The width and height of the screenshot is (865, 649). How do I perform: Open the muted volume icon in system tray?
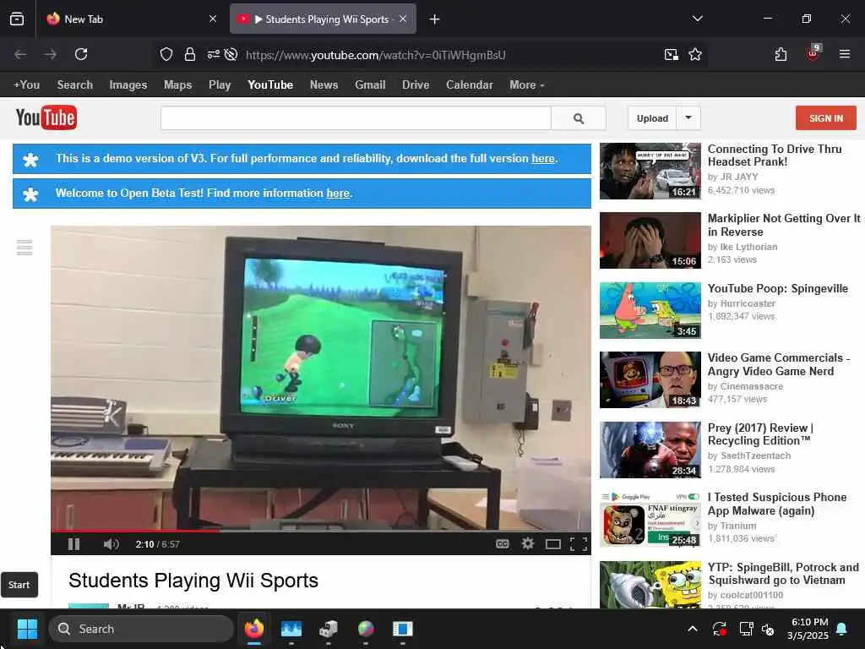click(x=768, y=629)
